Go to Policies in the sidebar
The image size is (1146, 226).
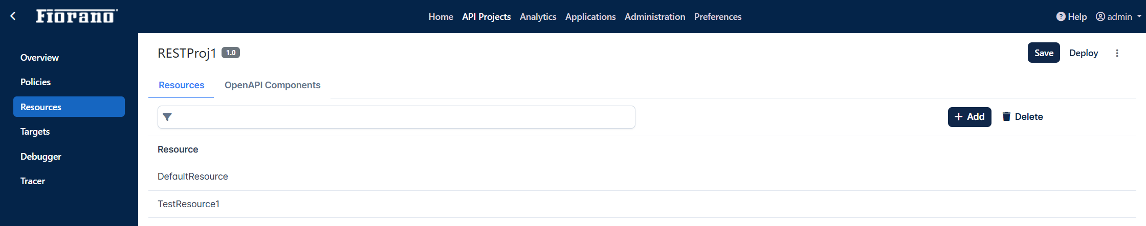tap(35, 82)
